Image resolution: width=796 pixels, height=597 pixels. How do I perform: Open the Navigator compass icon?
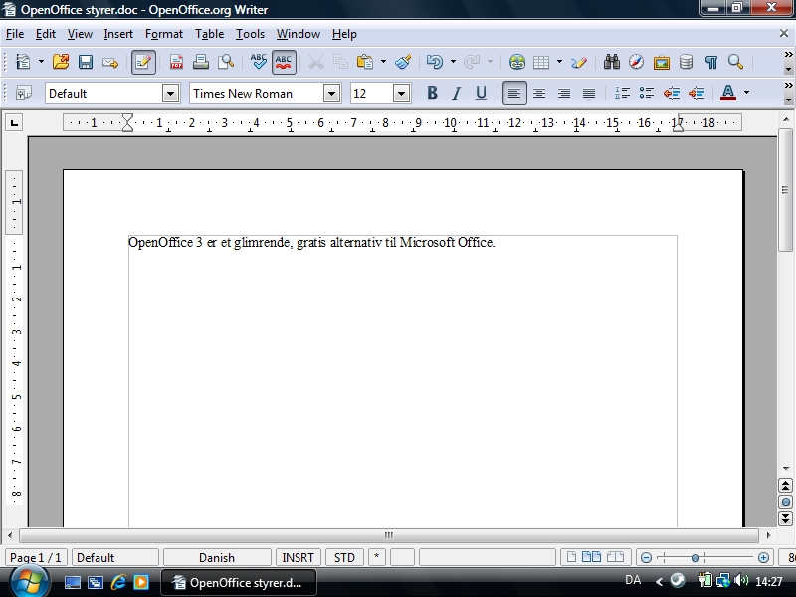[x=636, y=62]
